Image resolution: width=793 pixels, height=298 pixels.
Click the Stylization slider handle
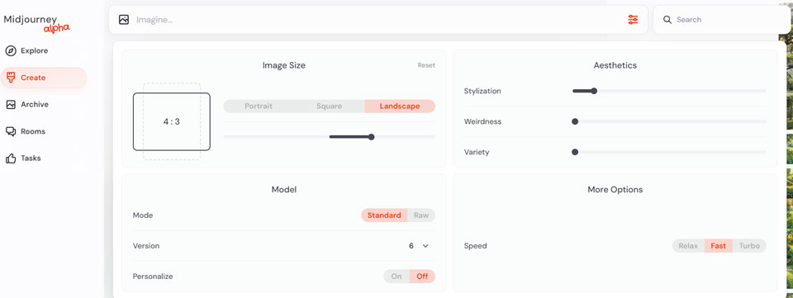pyautogui.click(x=594, y=91)
